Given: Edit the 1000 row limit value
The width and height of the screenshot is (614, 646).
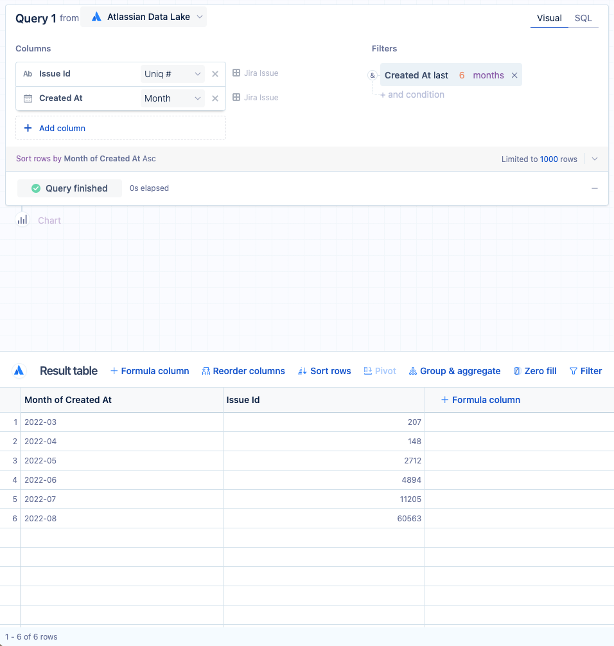Looking at the screenshot, I should (549, 159).
